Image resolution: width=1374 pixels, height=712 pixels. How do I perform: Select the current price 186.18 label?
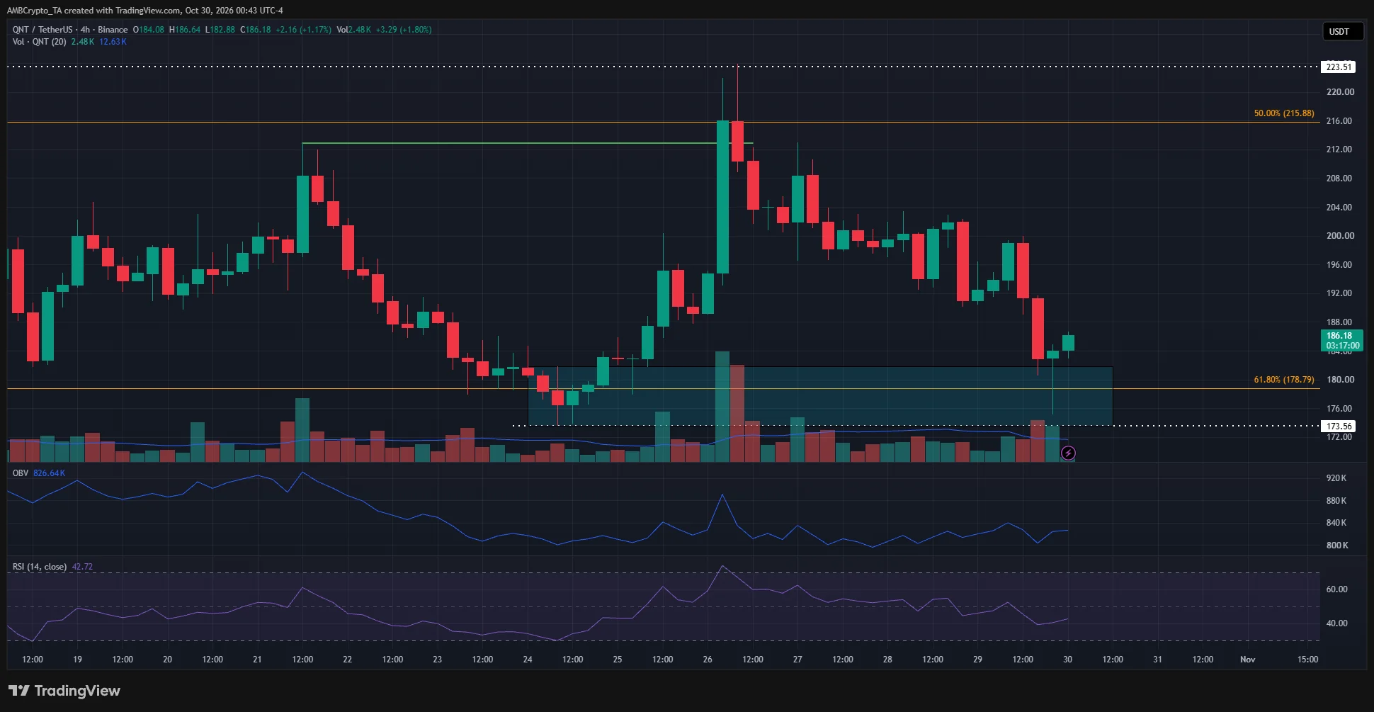(x=1340, y=341)
